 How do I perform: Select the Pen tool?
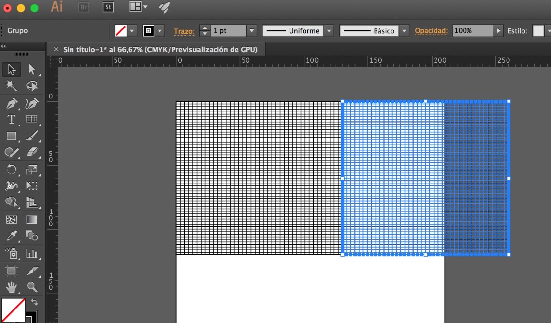click(12, 103)
